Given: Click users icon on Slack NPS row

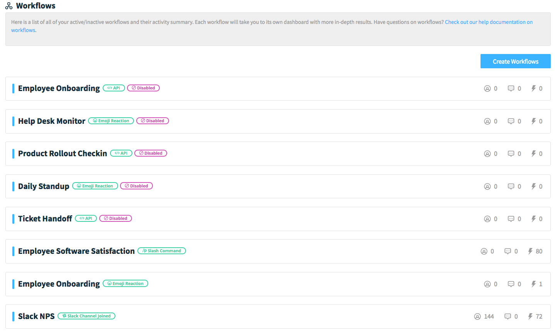Looking at the screenshot, I should coord(477,316).
